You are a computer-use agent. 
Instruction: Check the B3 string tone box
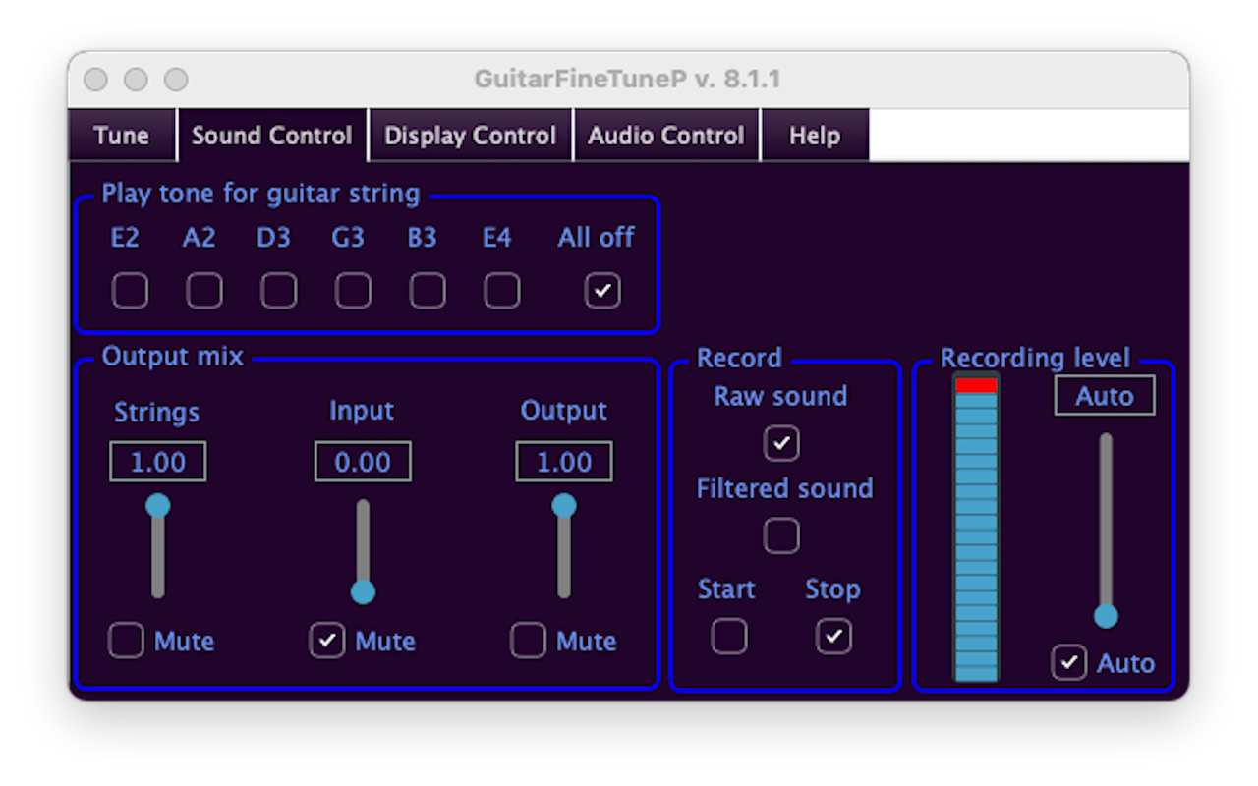coord(428,291)
